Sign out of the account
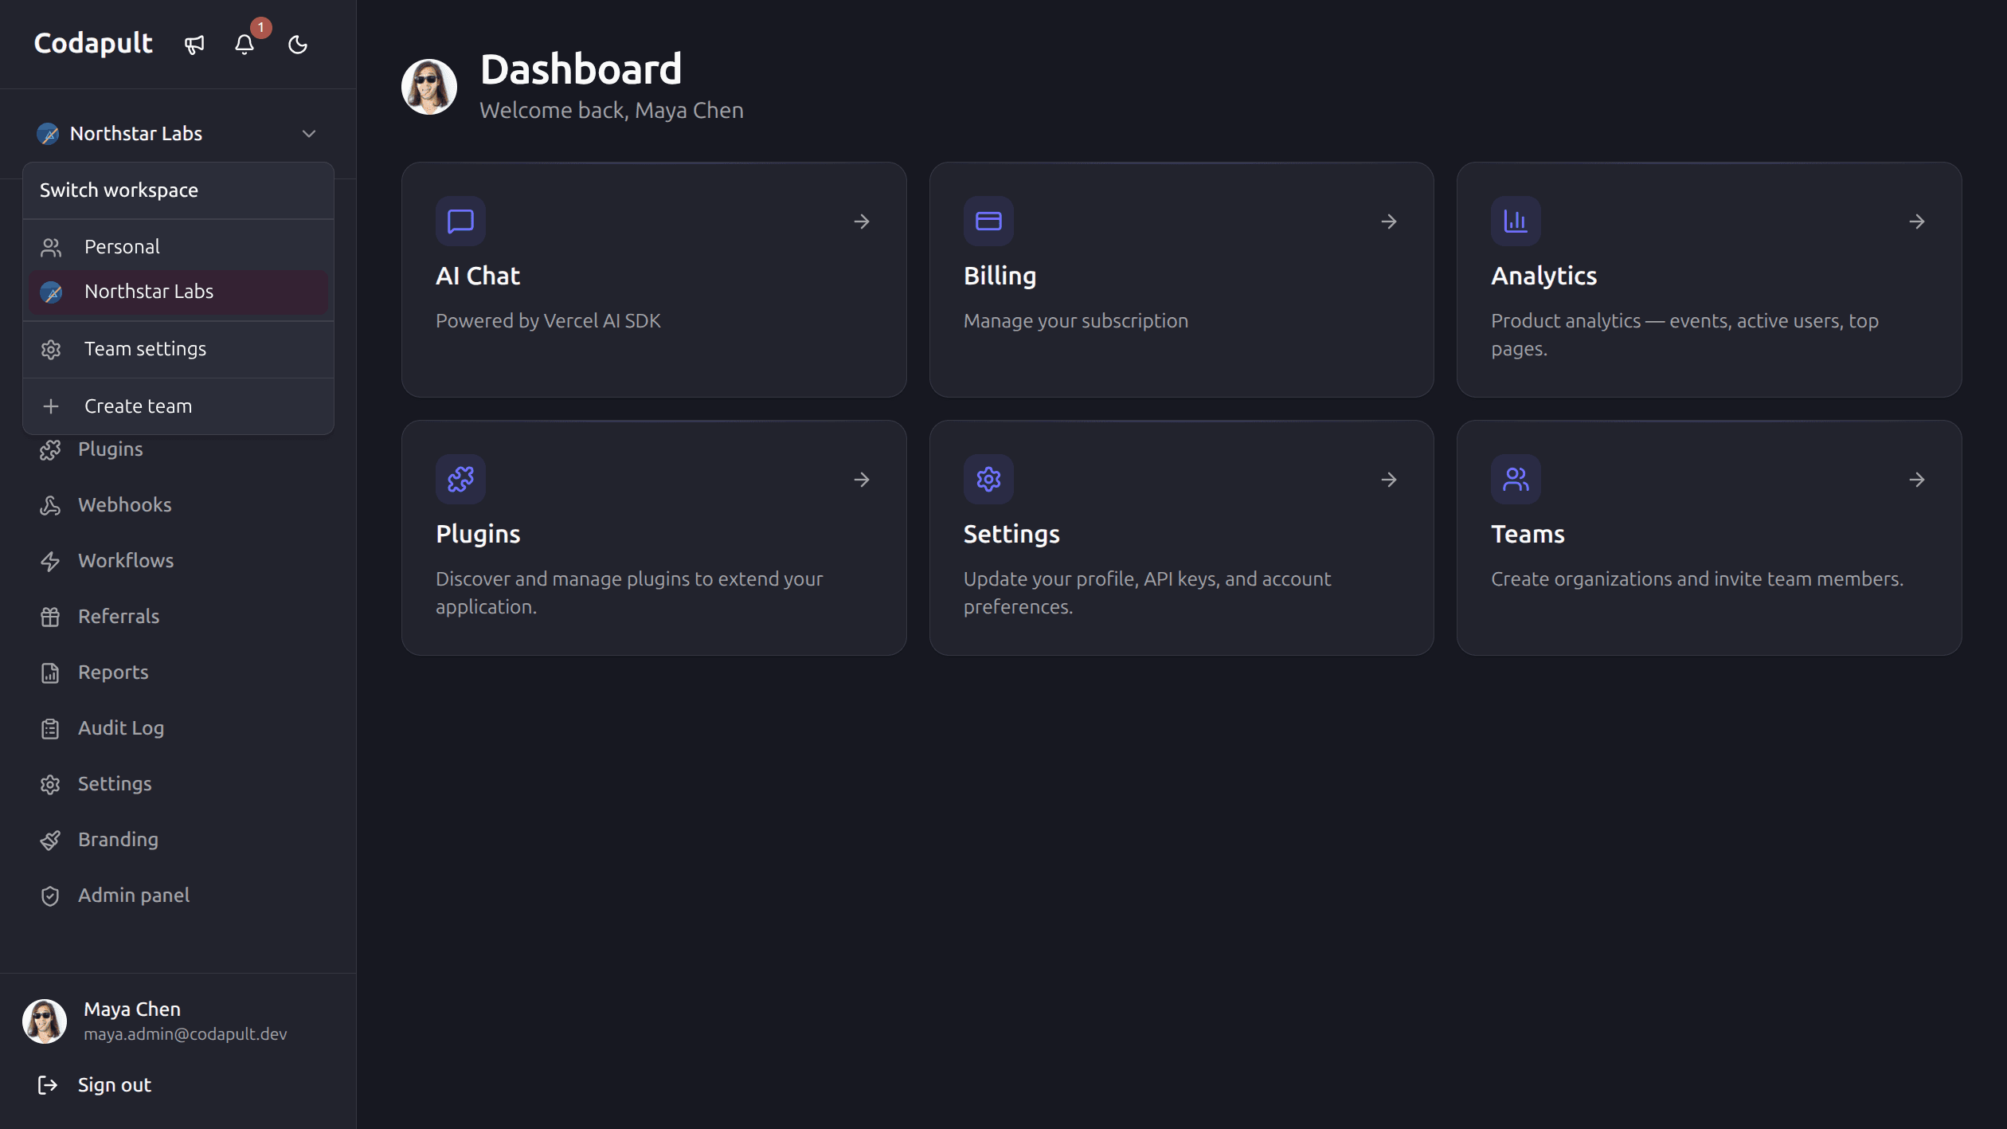 178,1085
